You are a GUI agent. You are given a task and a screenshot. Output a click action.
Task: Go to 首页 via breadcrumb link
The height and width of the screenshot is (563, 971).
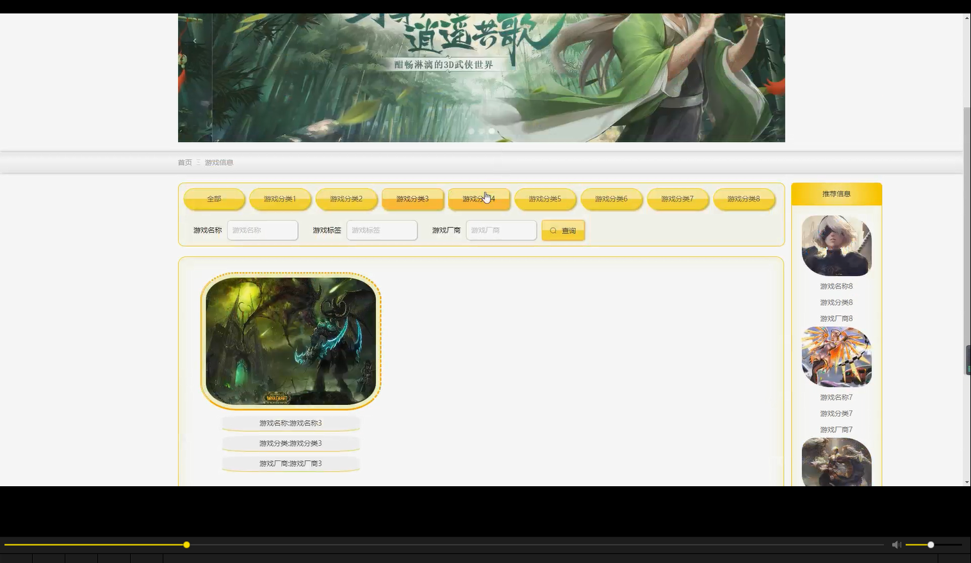point(184,163)
